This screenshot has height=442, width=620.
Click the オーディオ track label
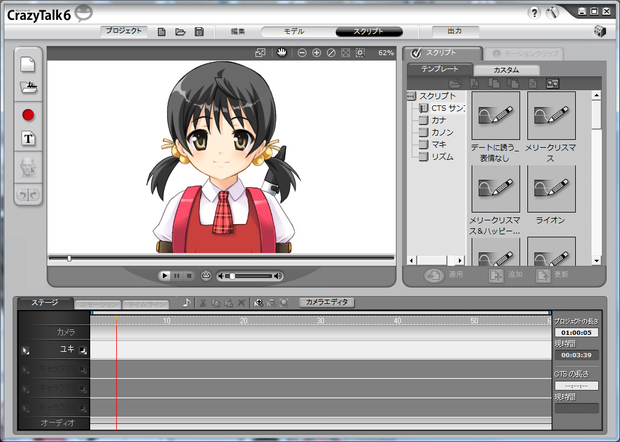[x=58, y=423]
